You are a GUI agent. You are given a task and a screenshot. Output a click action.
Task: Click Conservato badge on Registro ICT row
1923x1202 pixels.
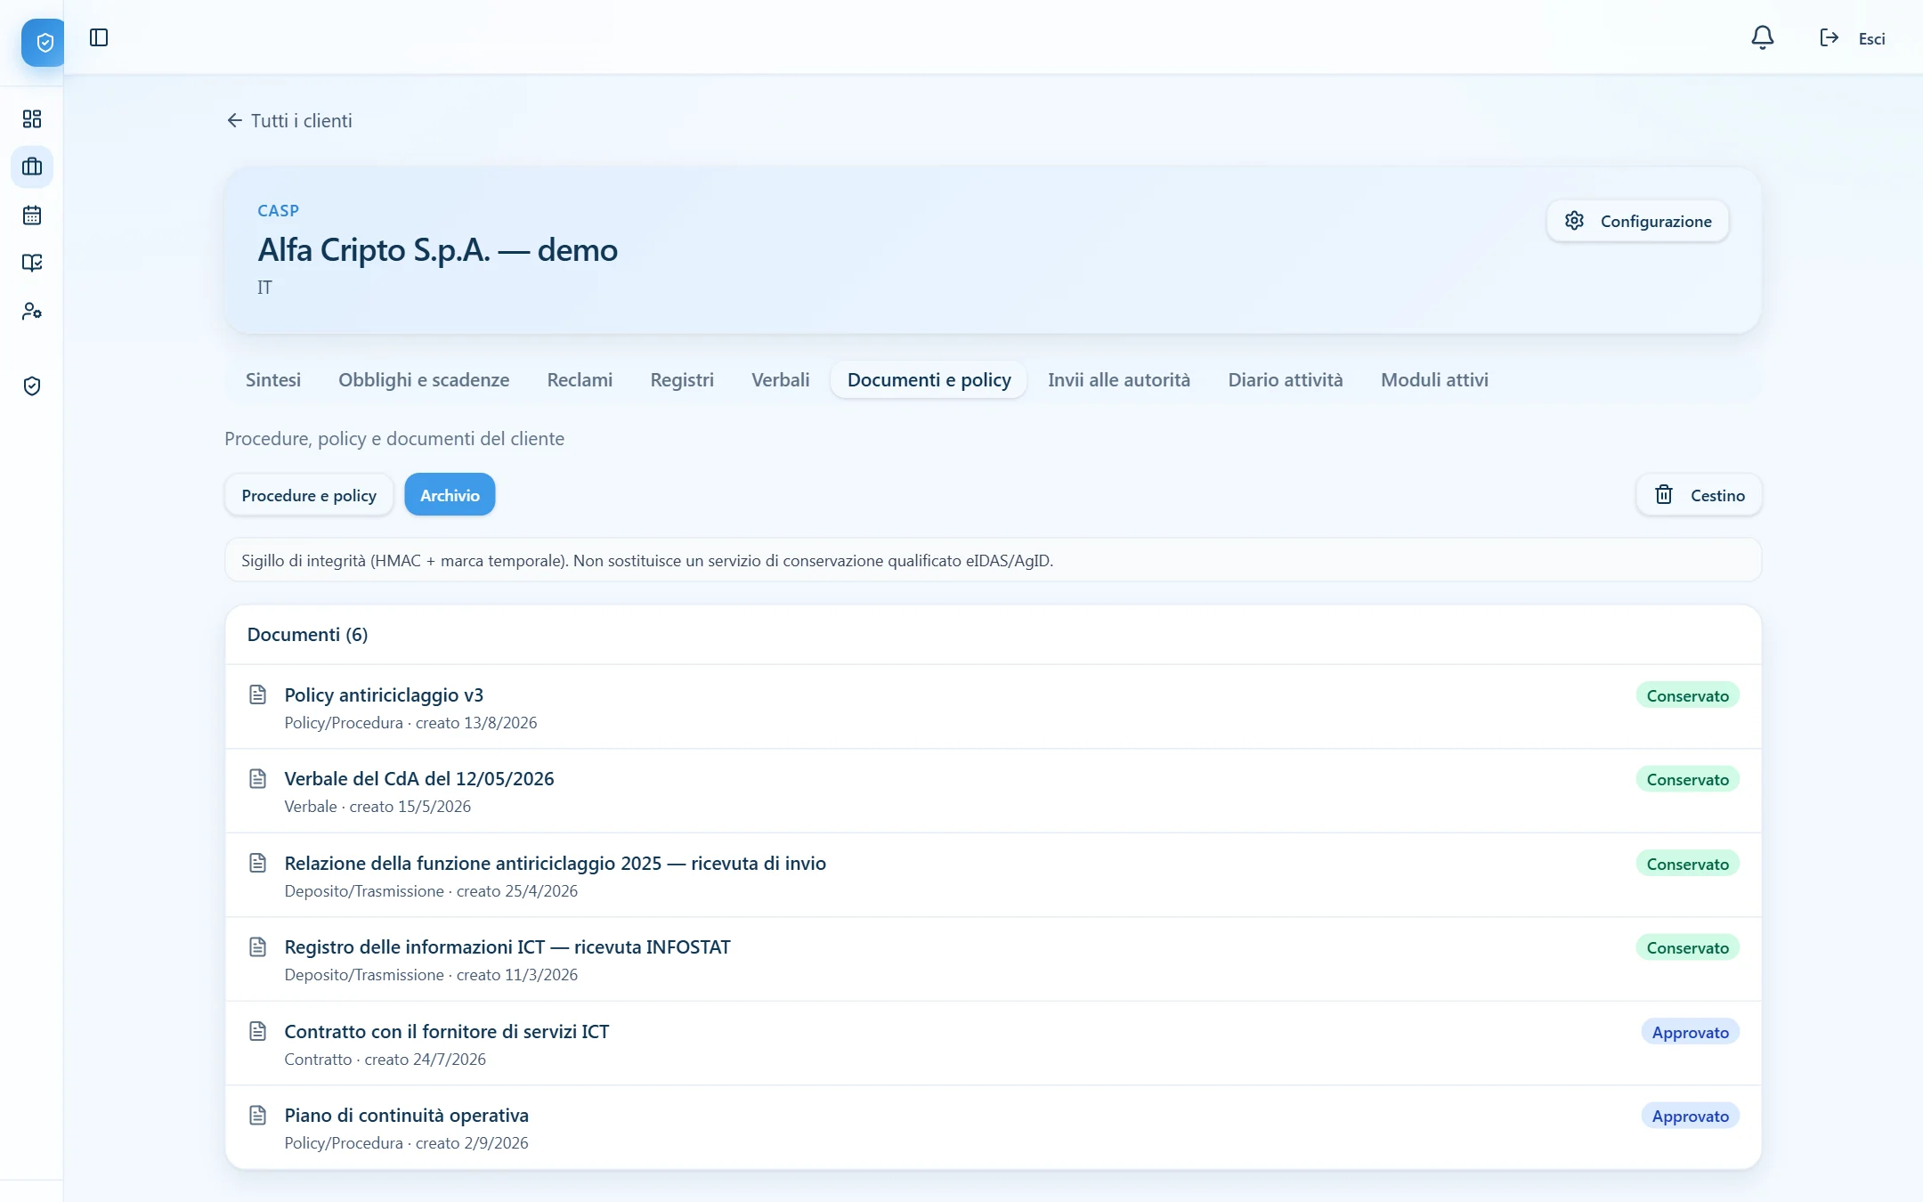click(1687, 947)
